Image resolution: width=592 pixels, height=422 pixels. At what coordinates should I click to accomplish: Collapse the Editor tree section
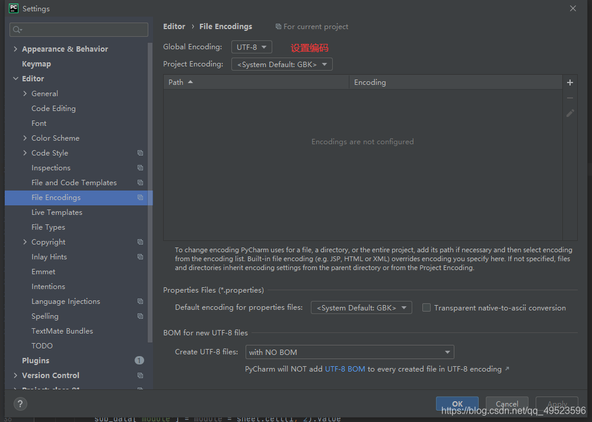coord(15,78)
